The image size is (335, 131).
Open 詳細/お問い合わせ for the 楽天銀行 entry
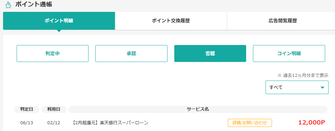[250, 123]
